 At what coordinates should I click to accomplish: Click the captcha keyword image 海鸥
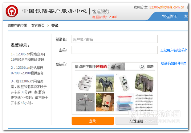116,66
